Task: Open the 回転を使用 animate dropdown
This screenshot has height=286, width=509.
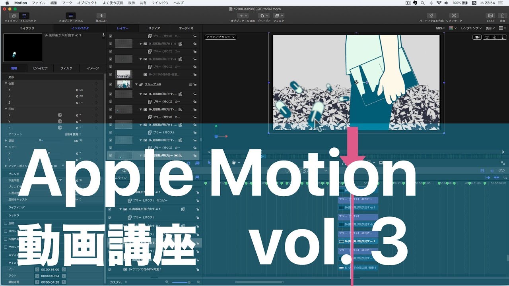Action: (x=73, y=134)
